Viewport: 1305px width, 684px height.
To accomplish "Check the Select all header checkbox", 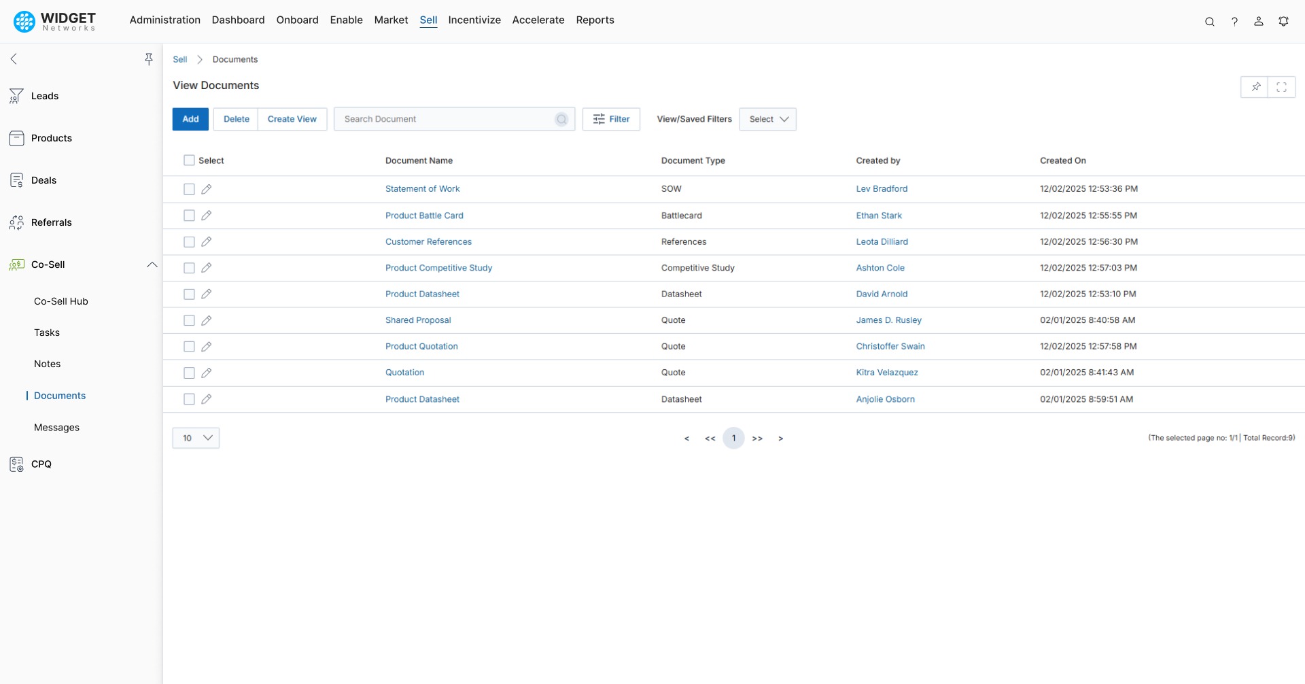I will click(189, 160).
